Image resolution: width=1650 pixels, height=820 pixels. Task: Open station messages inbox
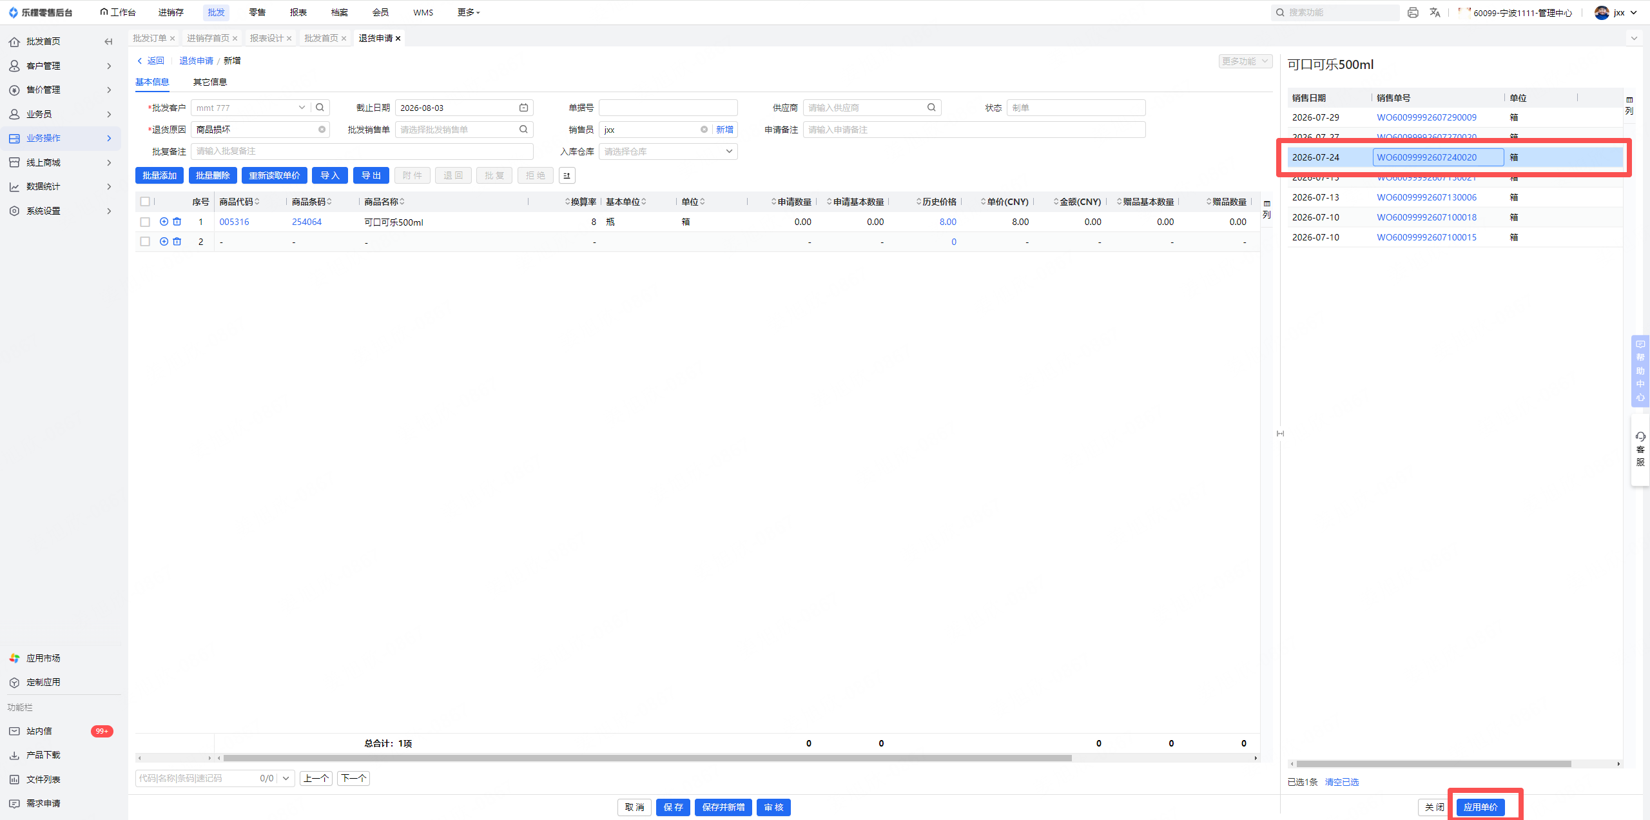[x=39, y=731]
